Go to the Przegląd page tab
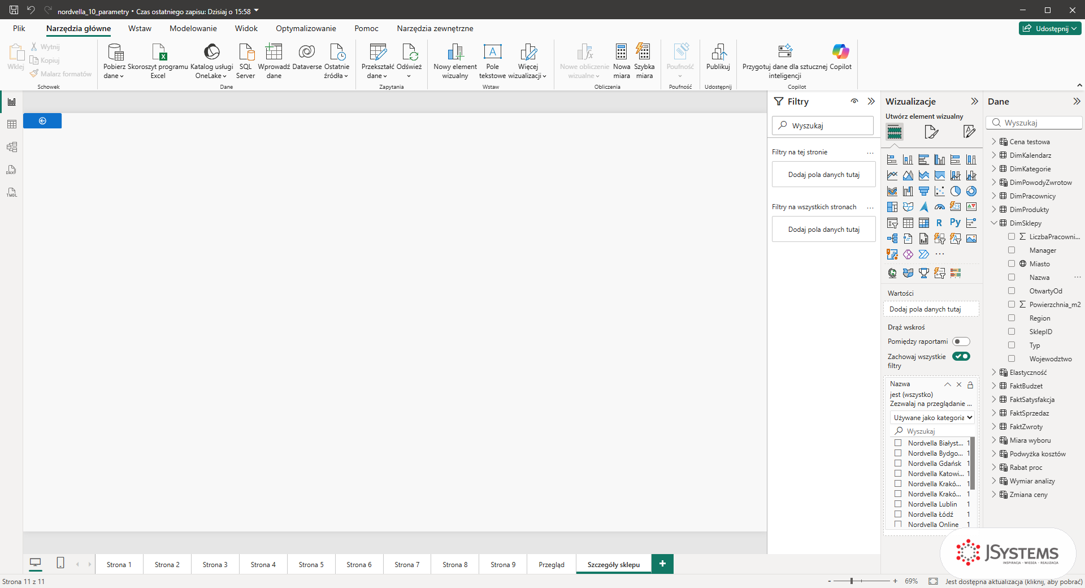 tap(552, 564)
